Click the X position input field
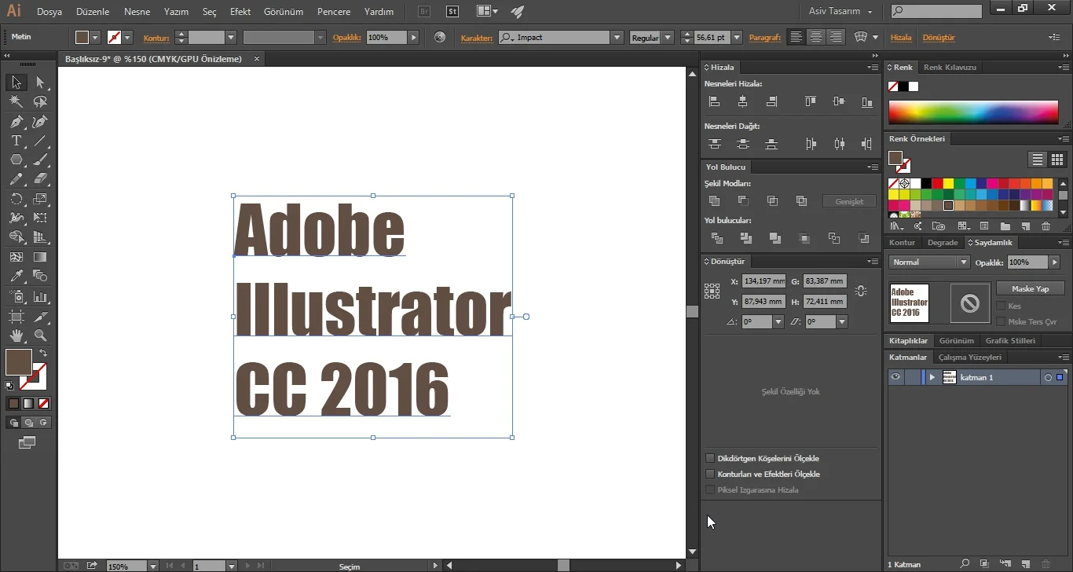The image size is (1073, 572). [764, 280]
